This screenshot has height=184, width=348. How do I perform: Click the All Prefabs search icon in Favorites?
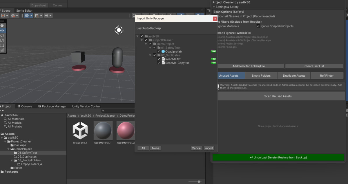[x=5, y=127]
